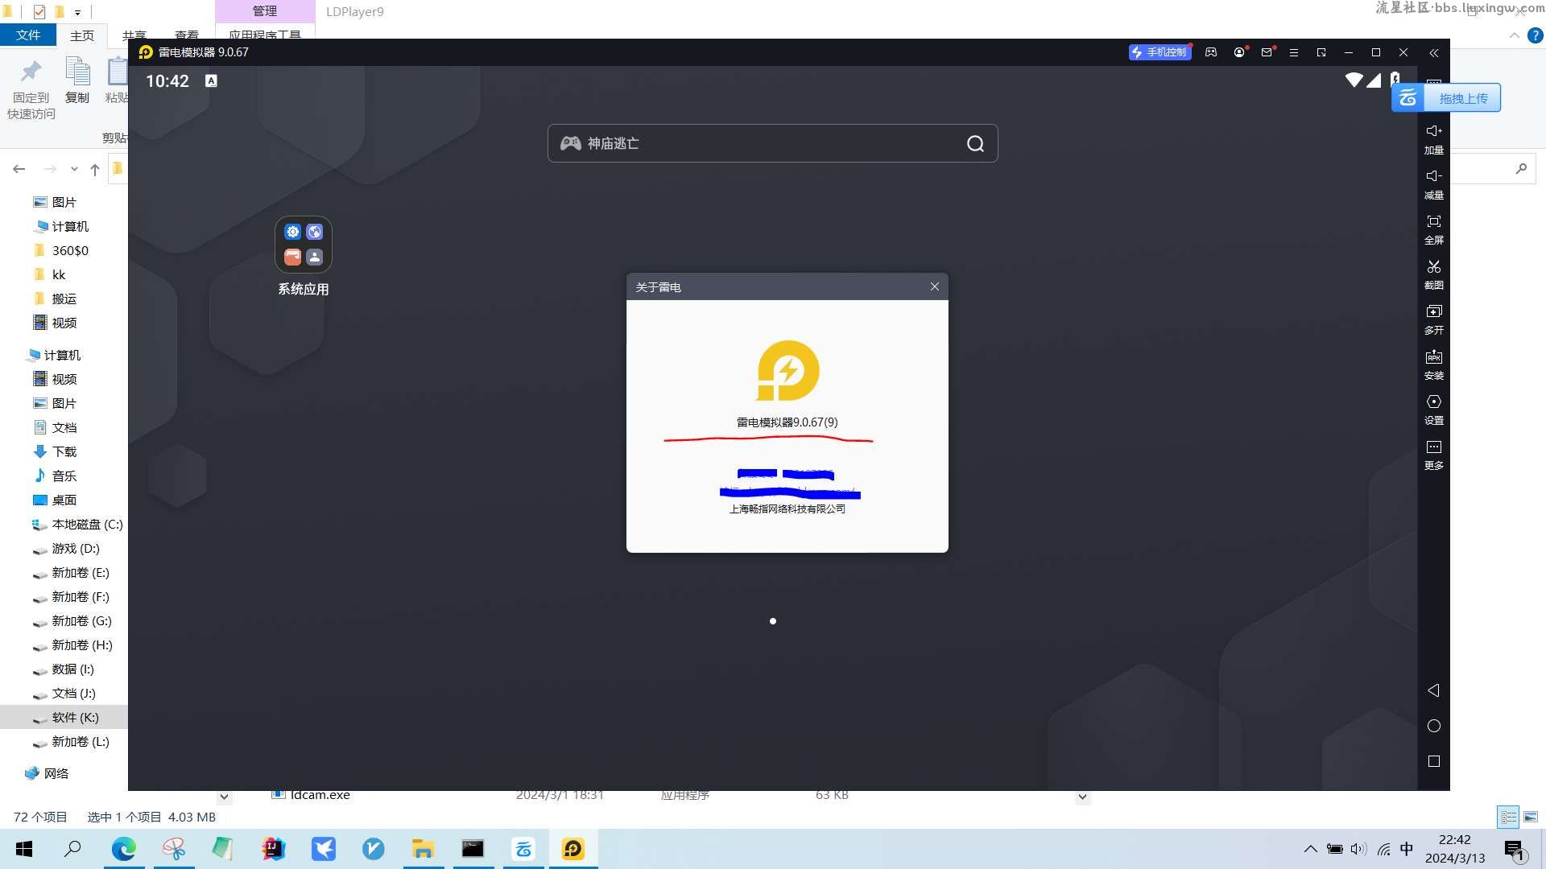Open the gamepad icon in LDPlayer title bar
This screenshot has width=1546, height=869.
[1211, 52]
